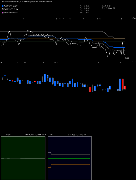Click the 'MACD:' panel heading

coord(8,135)
